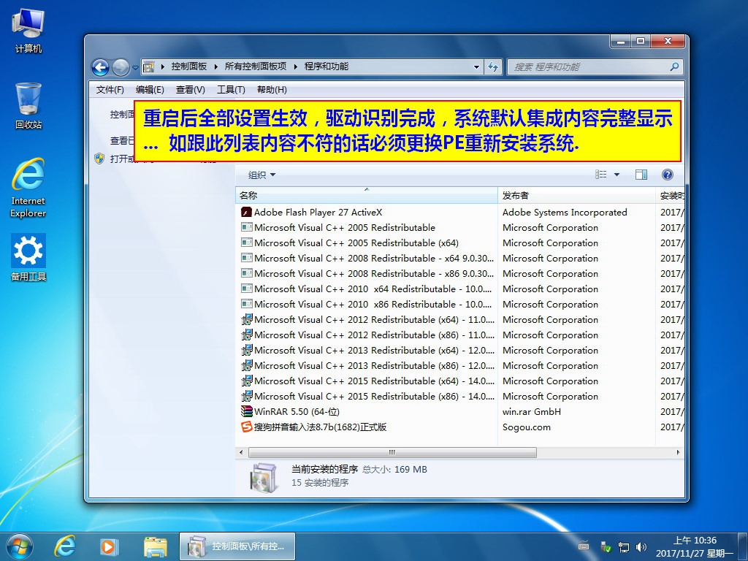This screenshot has width=748, height=561.
Task: Launch Internet Explorer from desktop
Action: (x=28, y=188)
